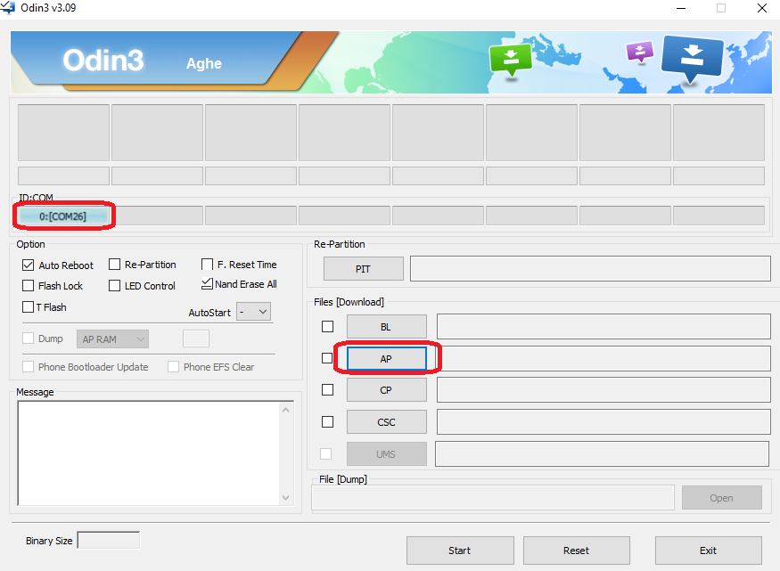Click the Start button to flash

point(460,551)
